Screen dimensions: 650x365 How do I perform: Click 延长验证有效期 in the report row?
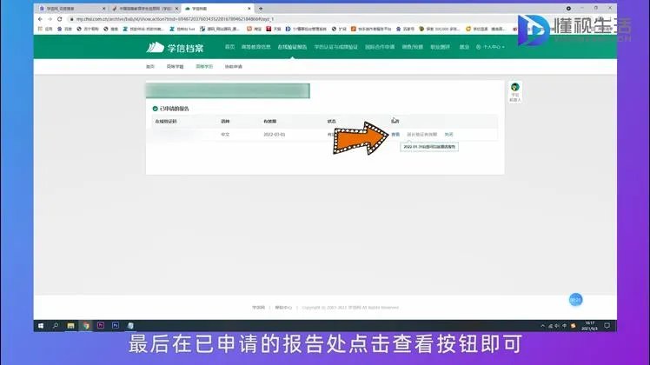click(x=422, y=135)
